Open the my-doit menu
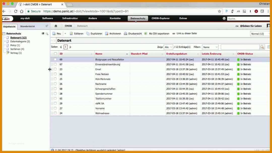The image size is (272, 153). [x=25, y=18]
